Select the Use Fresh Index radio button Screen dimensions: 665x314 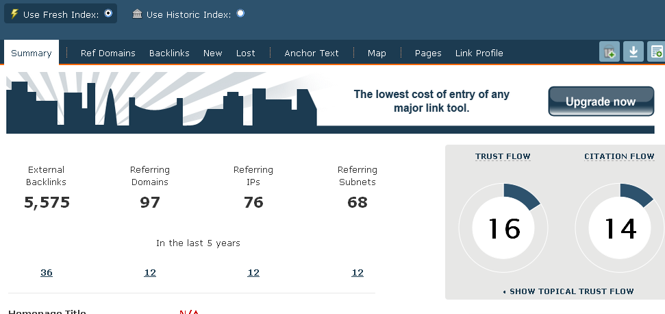[x=108, y=13]
